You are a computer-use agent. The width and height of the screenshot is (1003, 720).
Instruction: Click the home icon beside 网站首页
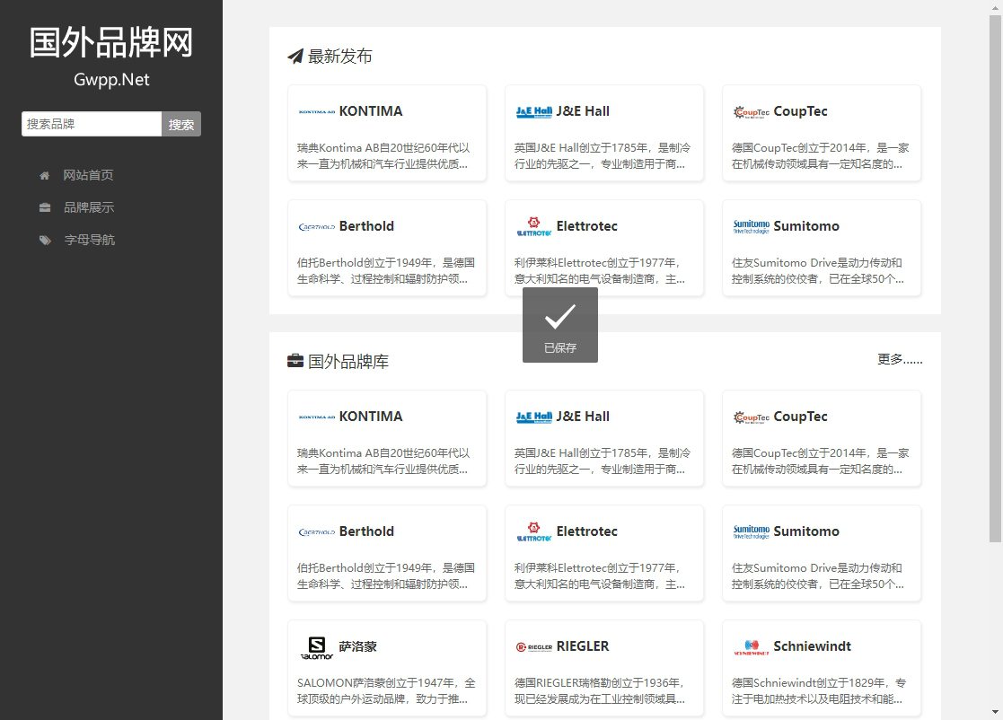tap(44, 175)
